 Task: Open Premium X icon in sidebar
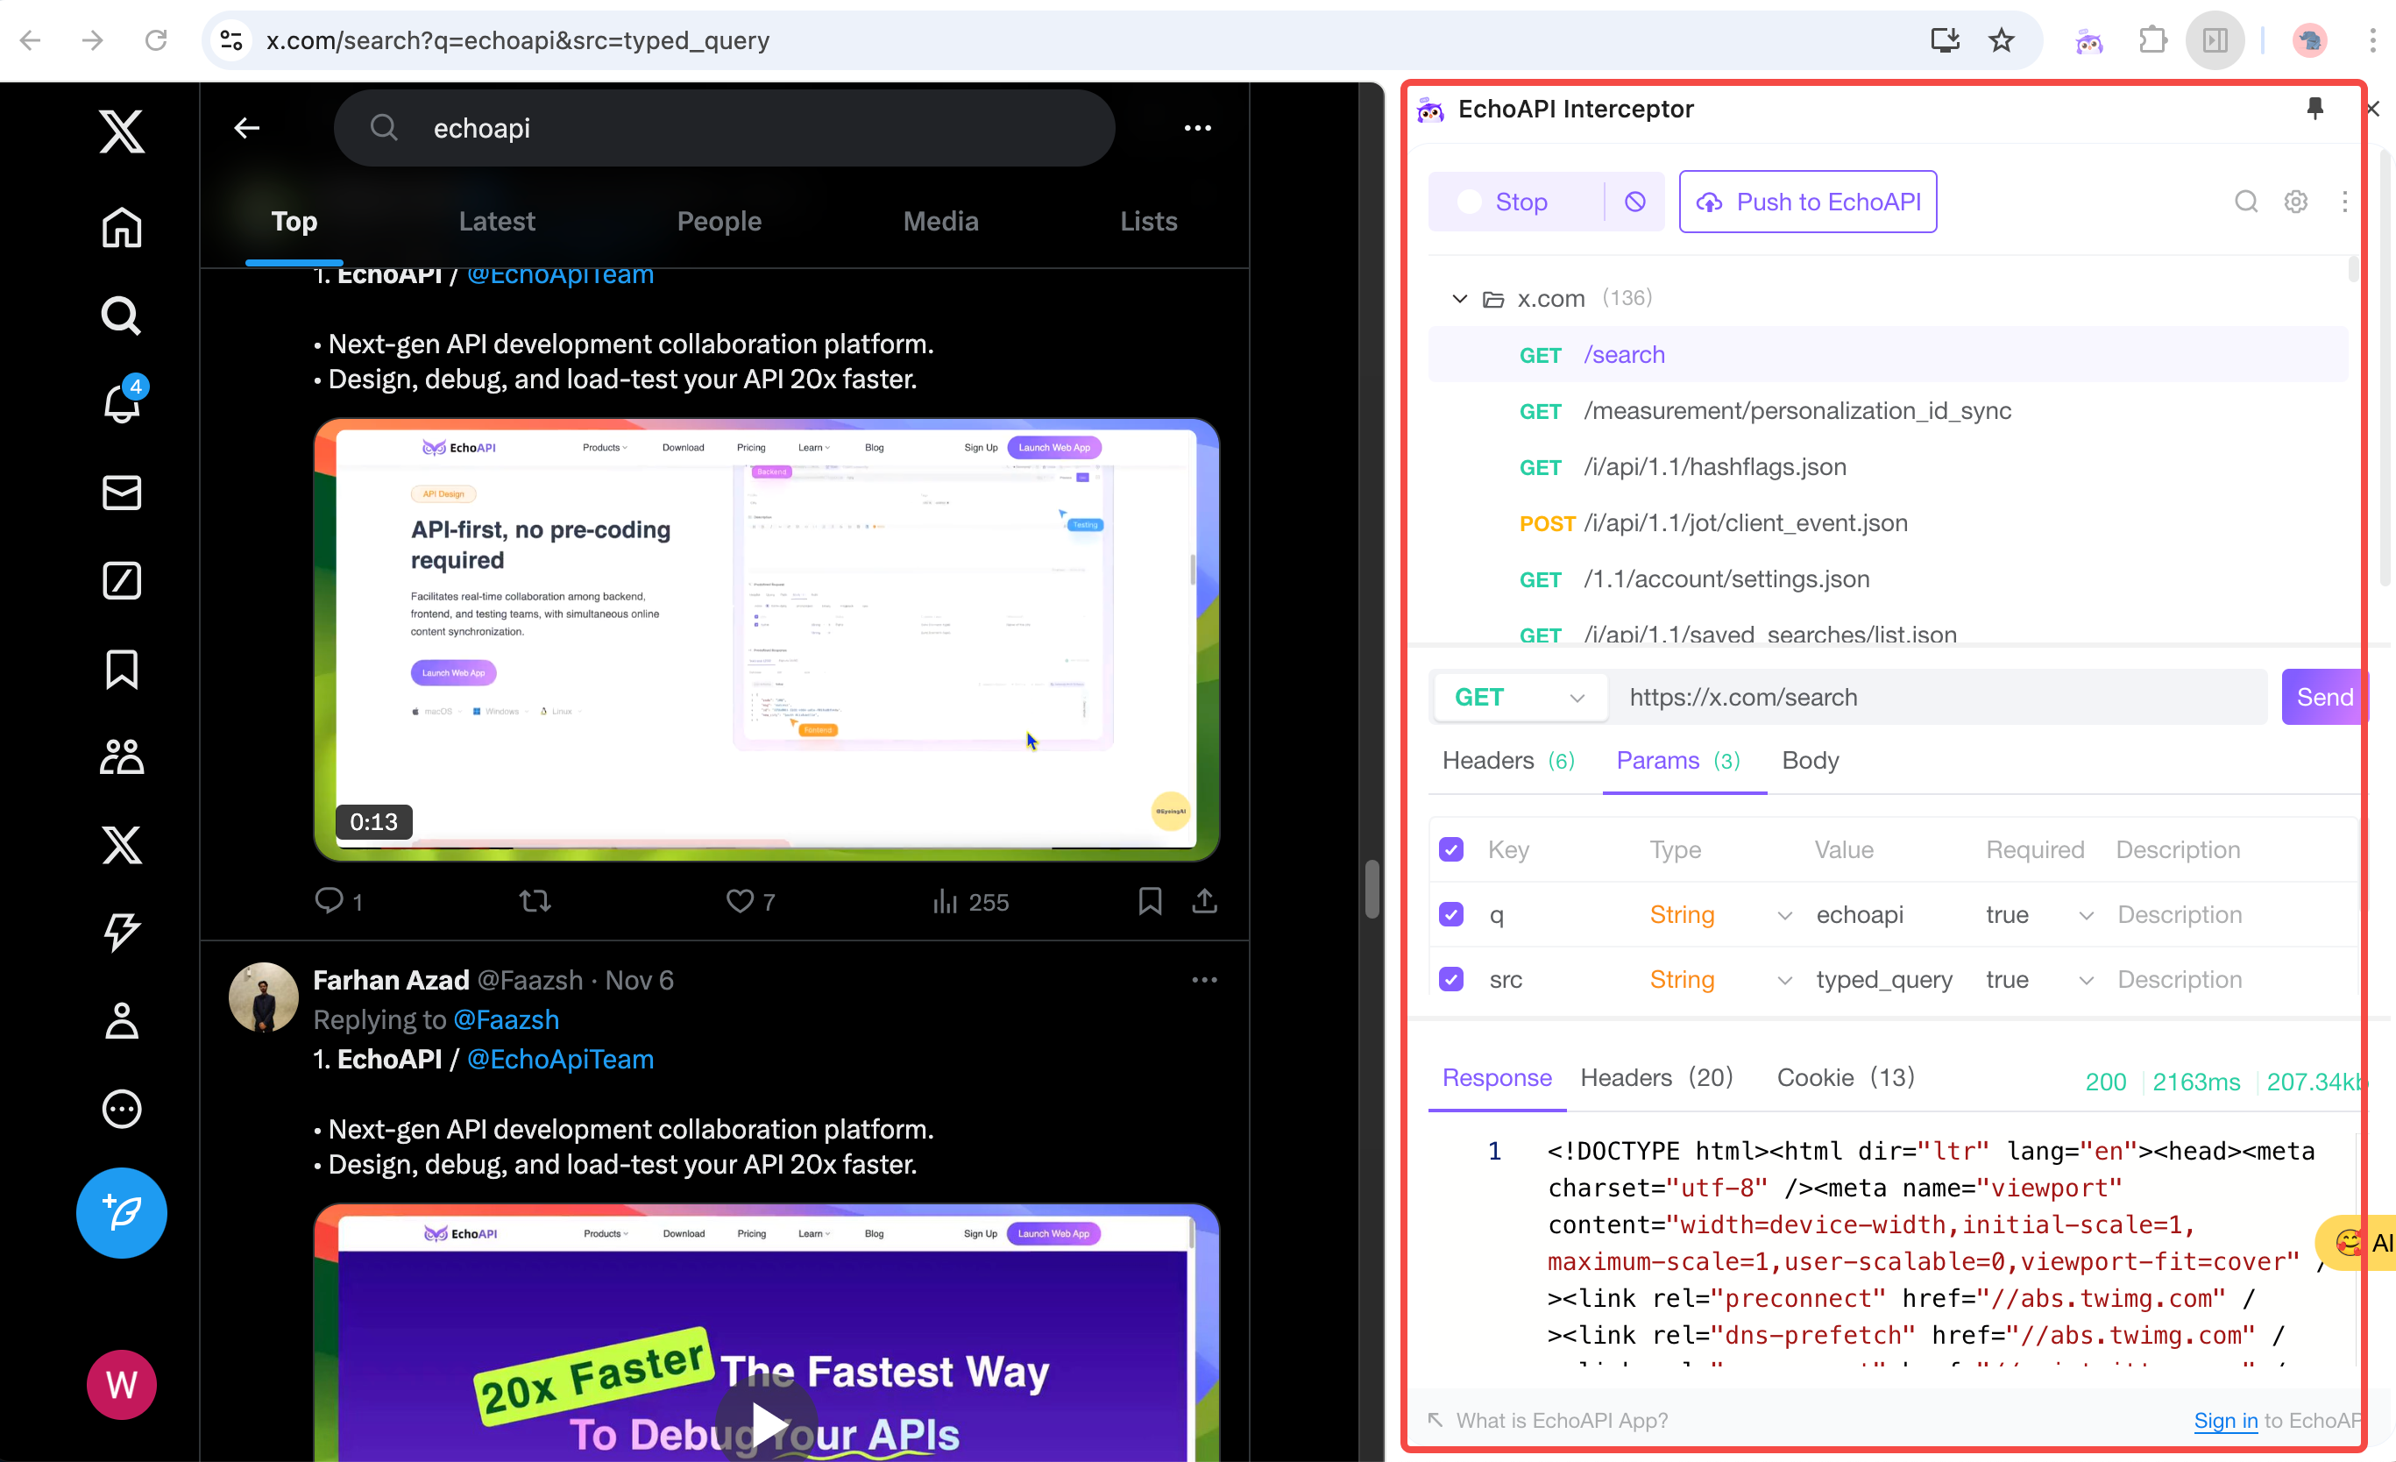[122, 844]
